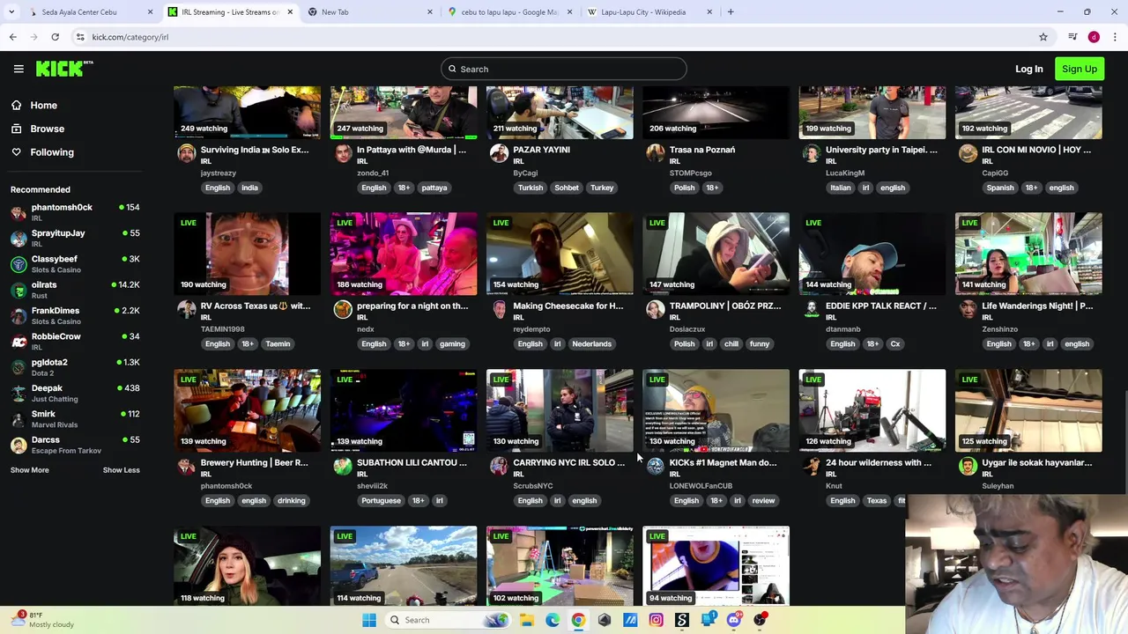Click the 'drinking' tag chip
The height and width of the screenshot is (634, 1128).
(291, 501)
